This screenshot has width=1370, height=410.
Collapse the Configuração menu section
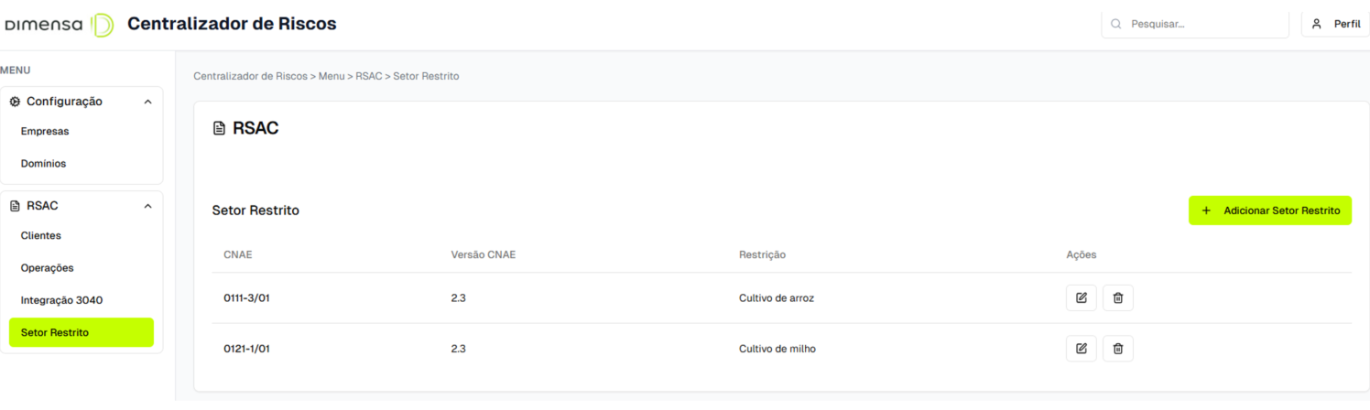tap(148, 102)
